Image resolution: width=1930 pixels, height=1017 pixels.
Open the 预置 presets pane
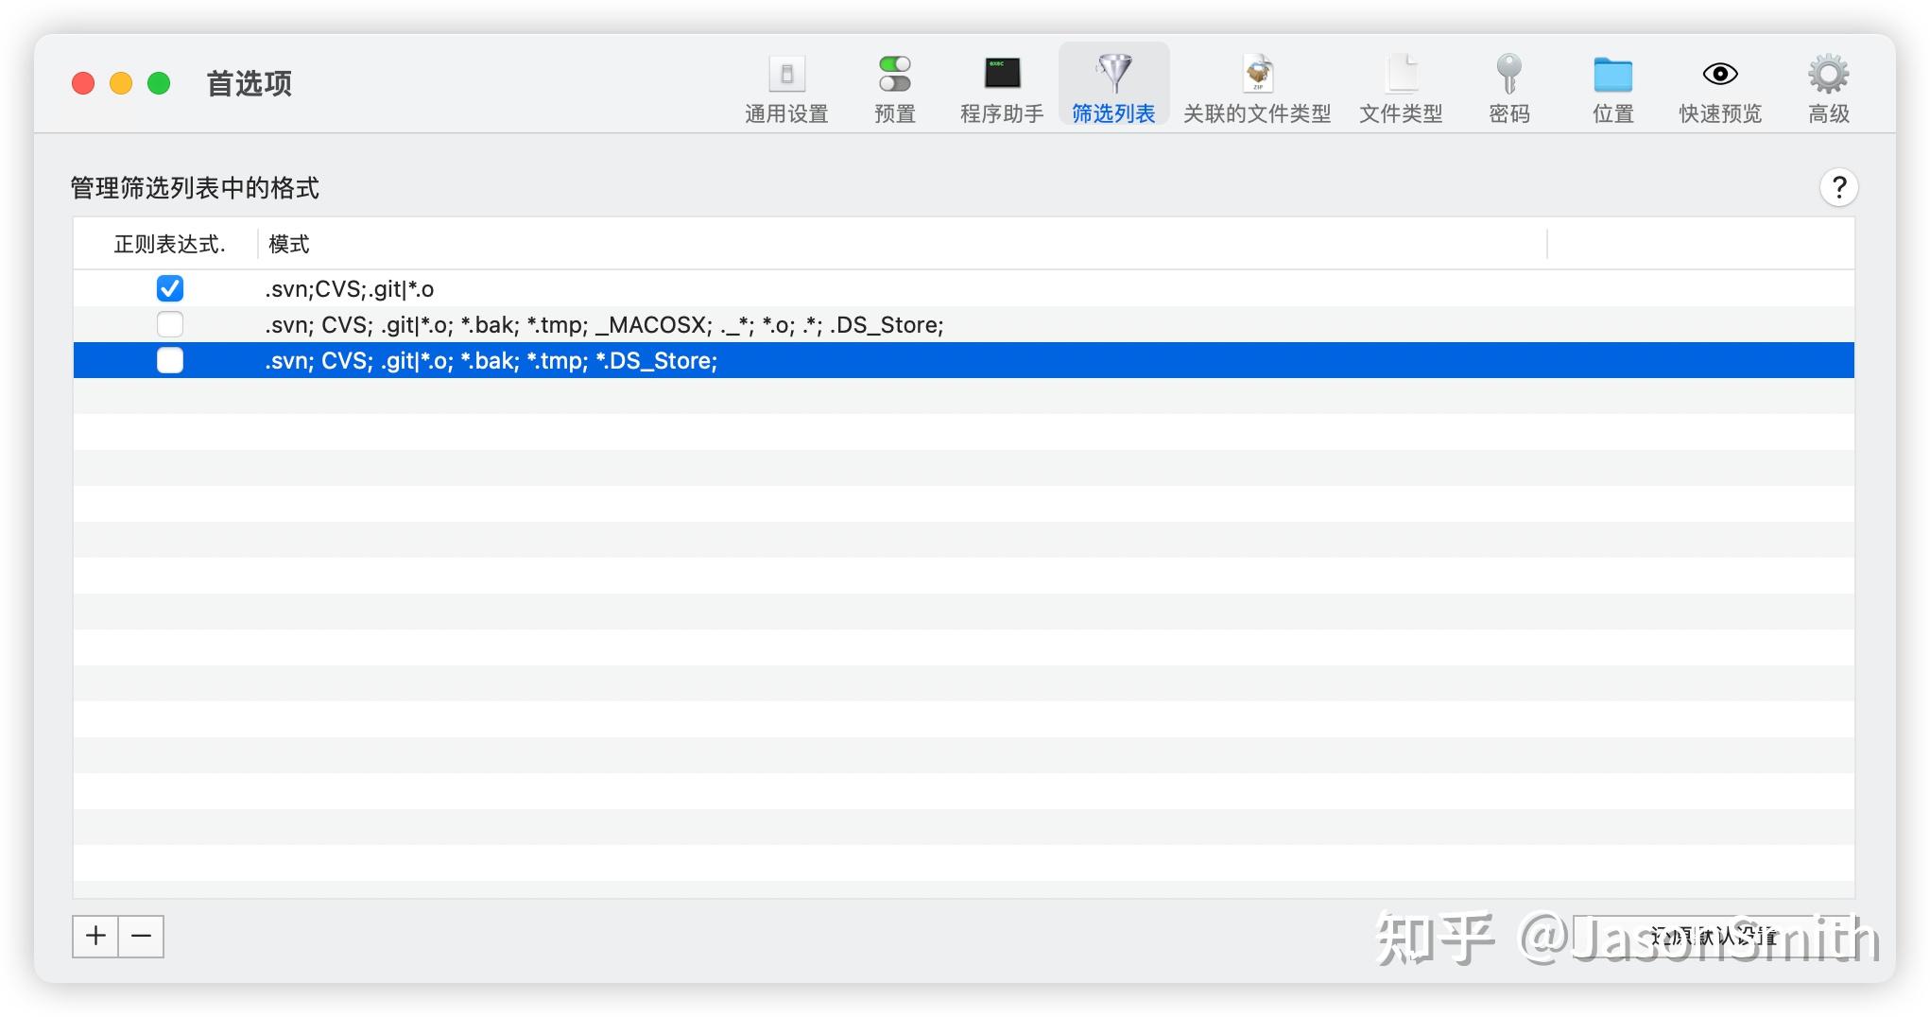coord(894,87)
